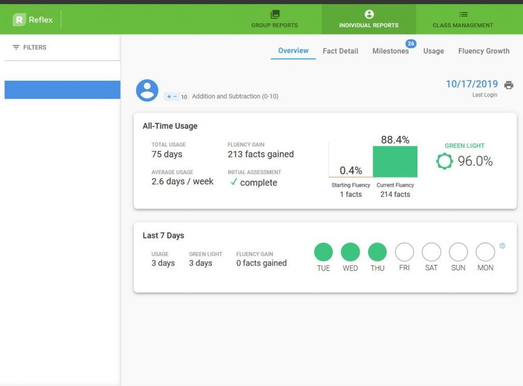Click the Addition and Subtraction (0-10) label
Viewport: 523px width, 386px height.
point(235,96)
